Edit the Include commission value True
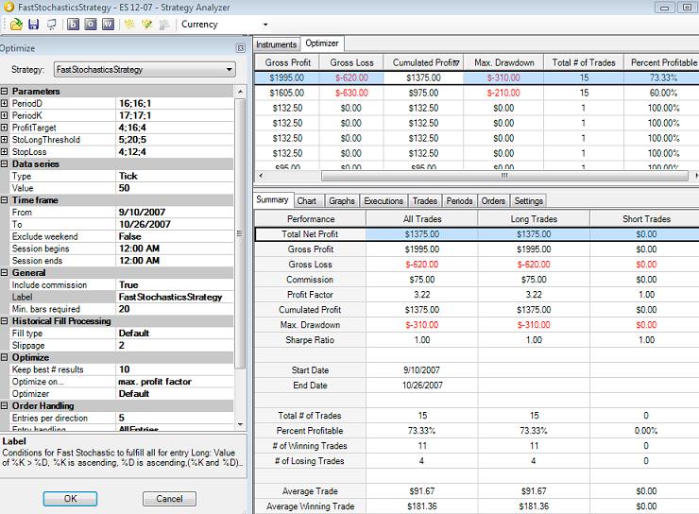Image resolution: width=699 pixels, height=514 pixels. 175,284
